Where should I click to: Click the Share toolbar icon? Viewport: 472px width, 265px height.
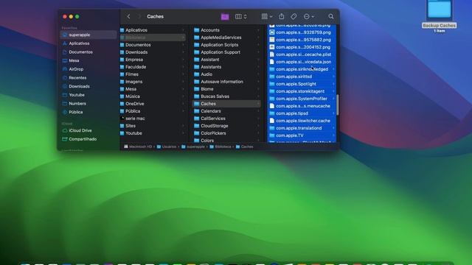(282, 16)
